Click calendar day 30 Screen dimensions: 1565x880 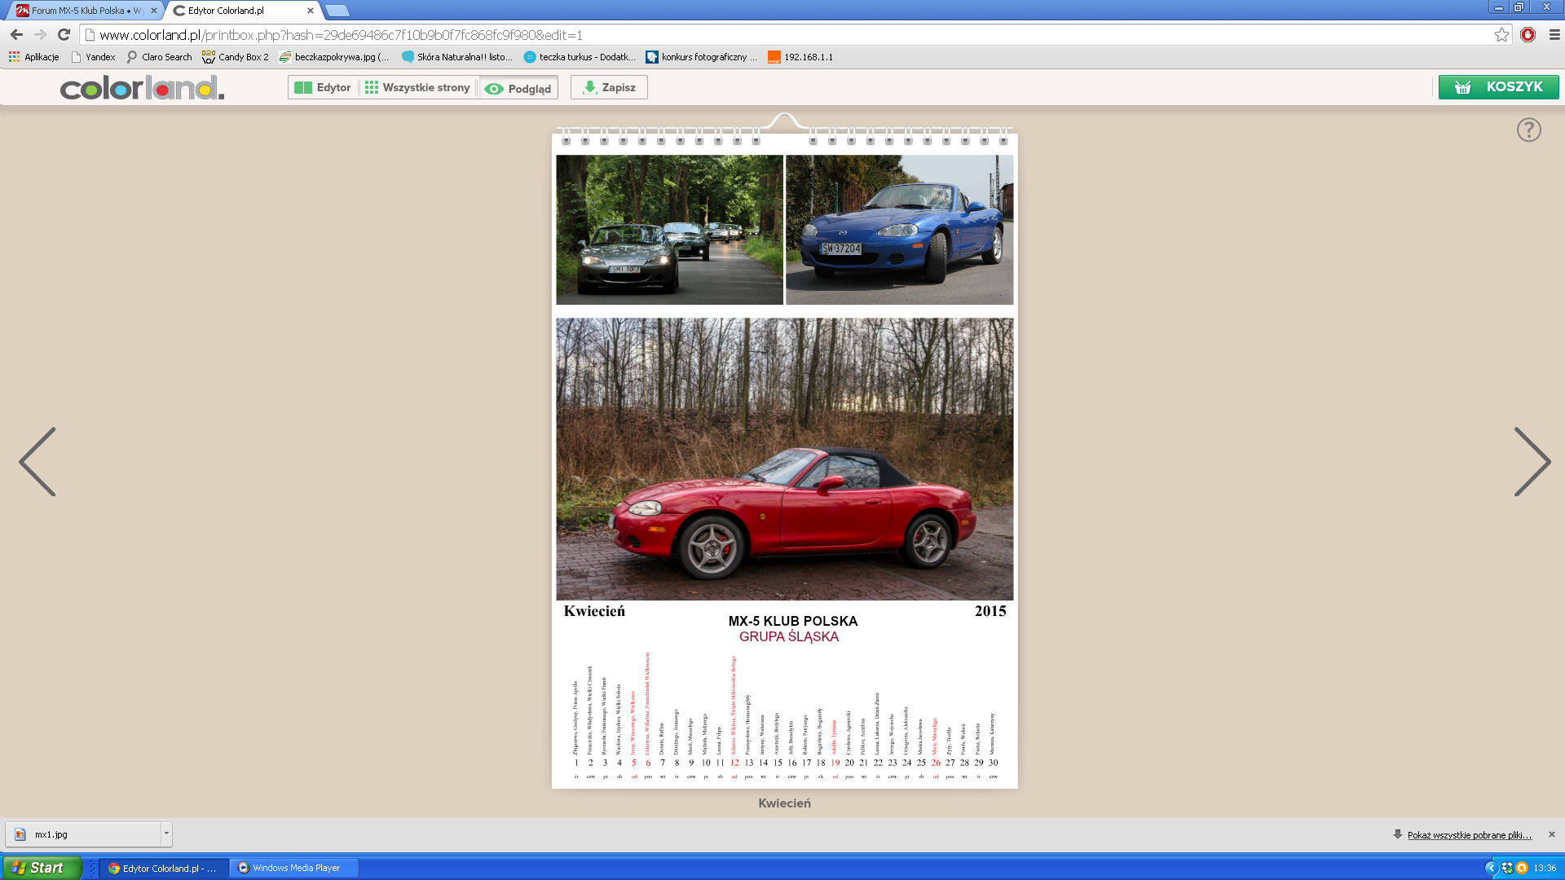point(994,763)
